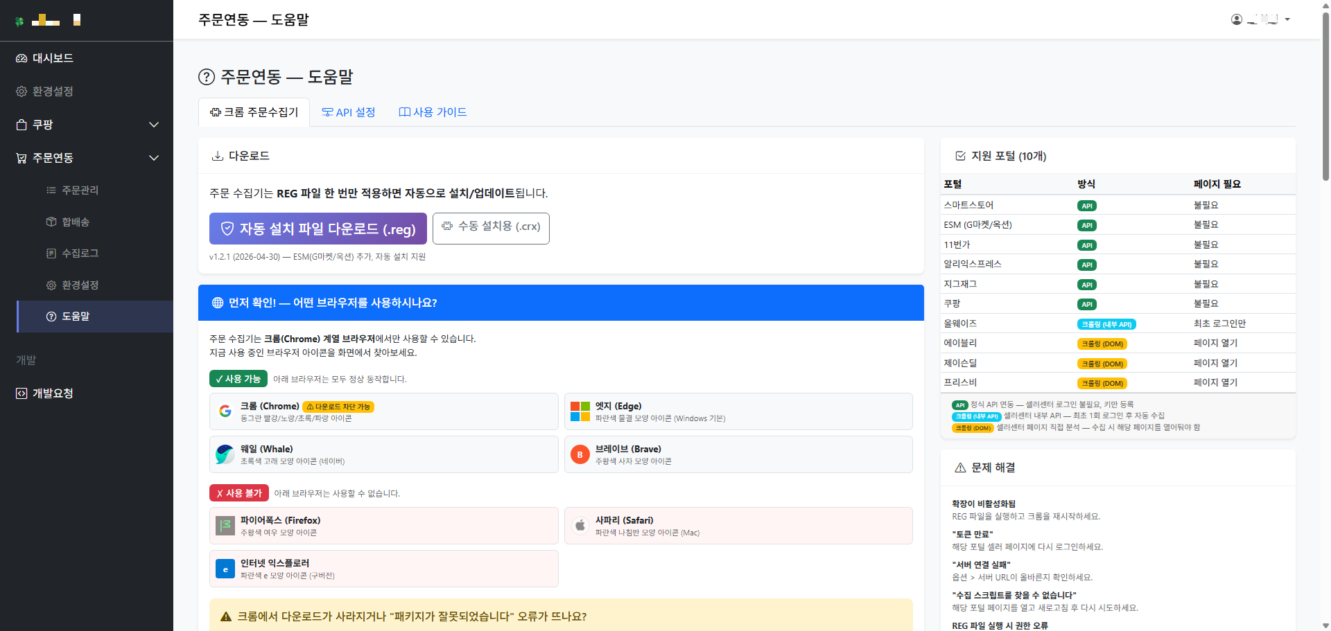Click the 알리익스프레스 row name
This screenshot has height=631, width=1331.
click(x=973, y=264)
